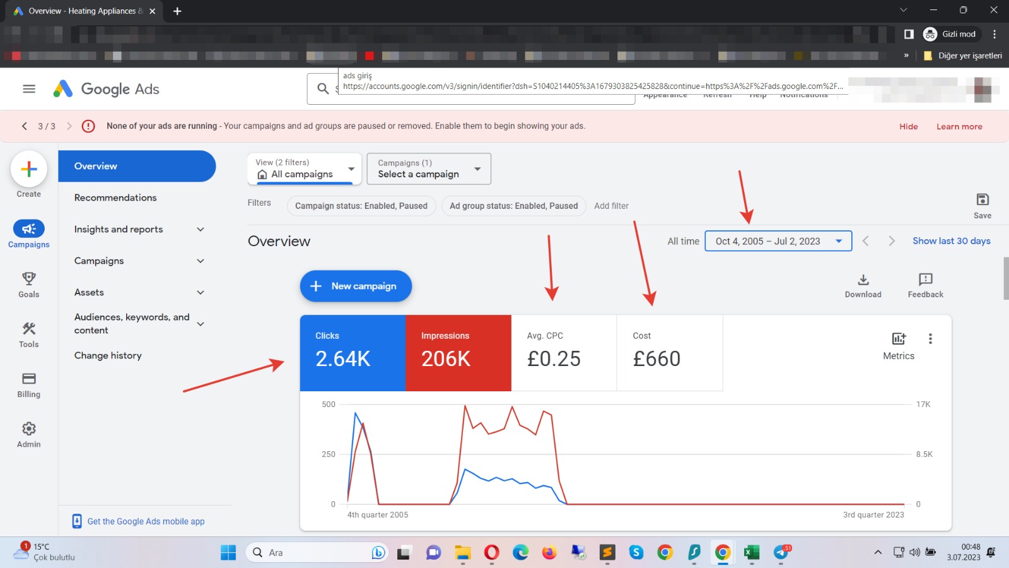Click the search magnifier icon
The image size is (1009, 568).
(323, 89)
